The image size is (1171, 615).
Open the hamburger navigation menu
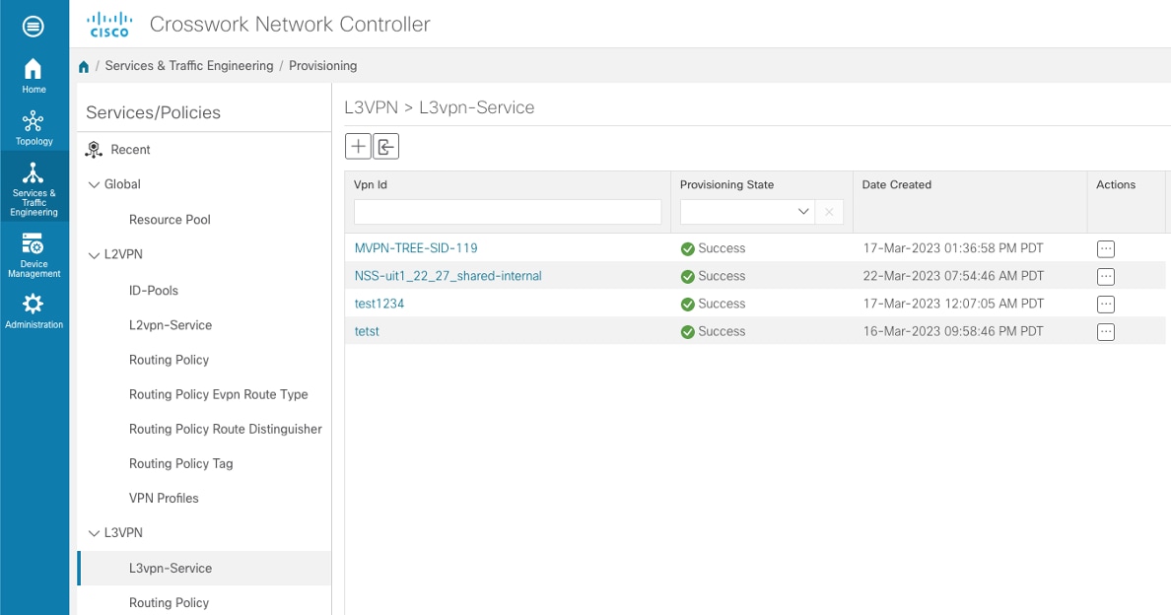pos(34,26)
